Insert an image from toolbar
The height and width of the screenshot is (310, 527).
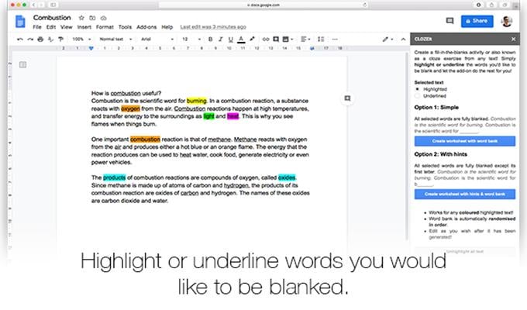pos(288,40)
